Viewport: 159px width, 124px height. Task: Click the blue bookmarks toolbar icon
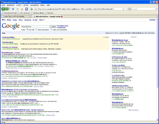click(26, 9)
